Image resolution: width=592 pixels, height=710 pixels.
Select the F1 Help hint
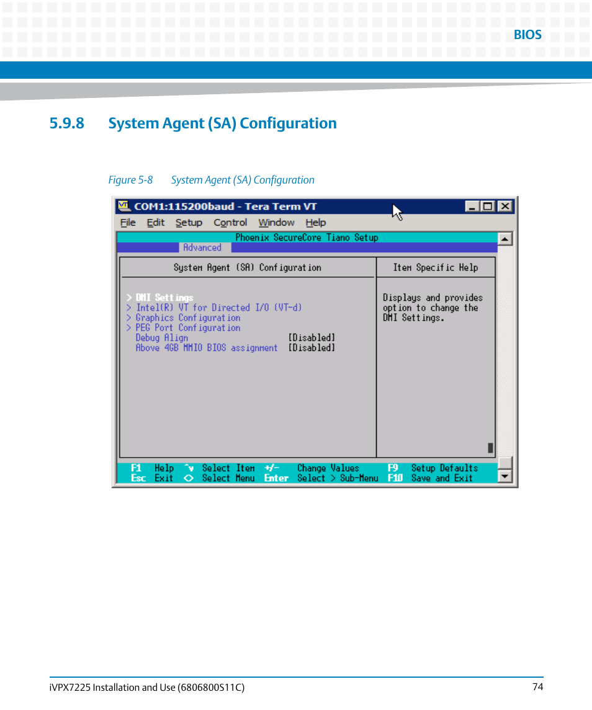pos(151,468)
